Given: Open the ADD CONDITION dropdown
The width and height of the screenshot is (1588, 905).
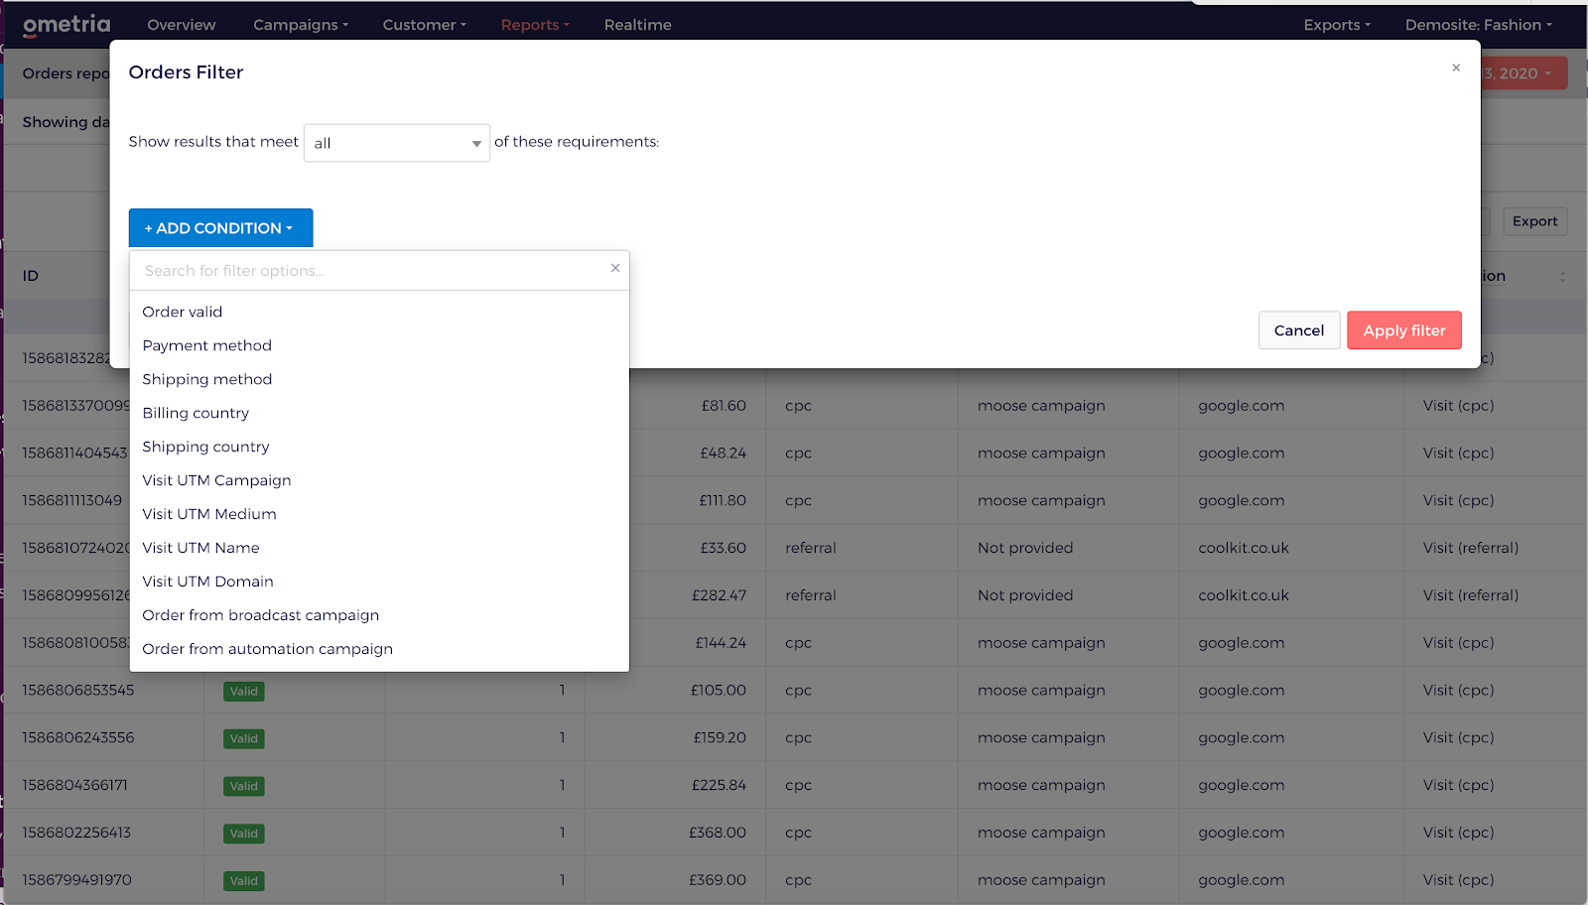Looking at the screenshot, I should (220, 227).
